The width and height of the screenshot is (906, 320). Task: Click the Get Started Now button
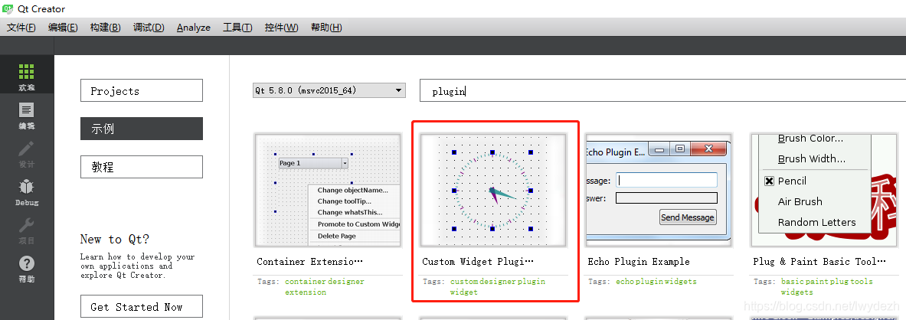point(142,307)
